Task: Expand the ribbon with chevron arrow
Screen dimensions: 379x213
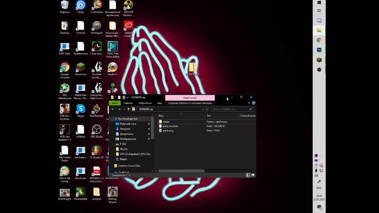Action: pyautogui.click(x=249, y=103)
